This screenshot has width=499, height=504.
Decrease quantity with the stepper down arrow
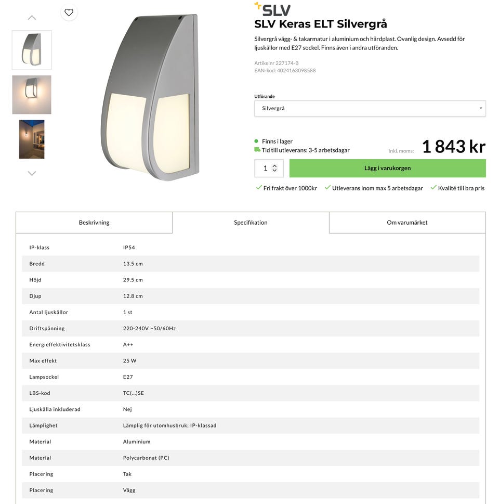[x=274, y=171]
